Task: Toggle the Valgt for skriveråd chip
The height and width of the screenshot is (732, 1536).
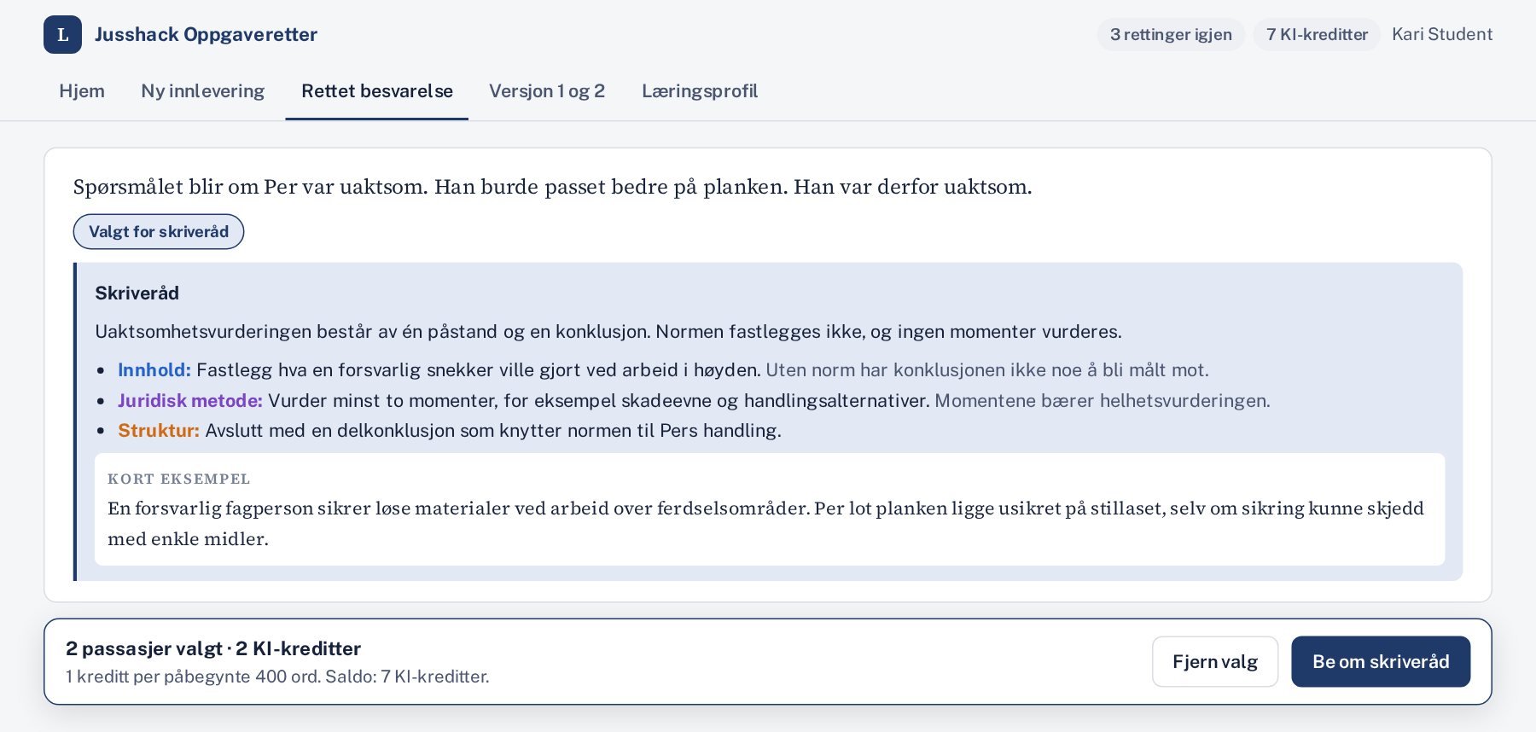Action: pyautogui.click(x=159, y=232)
